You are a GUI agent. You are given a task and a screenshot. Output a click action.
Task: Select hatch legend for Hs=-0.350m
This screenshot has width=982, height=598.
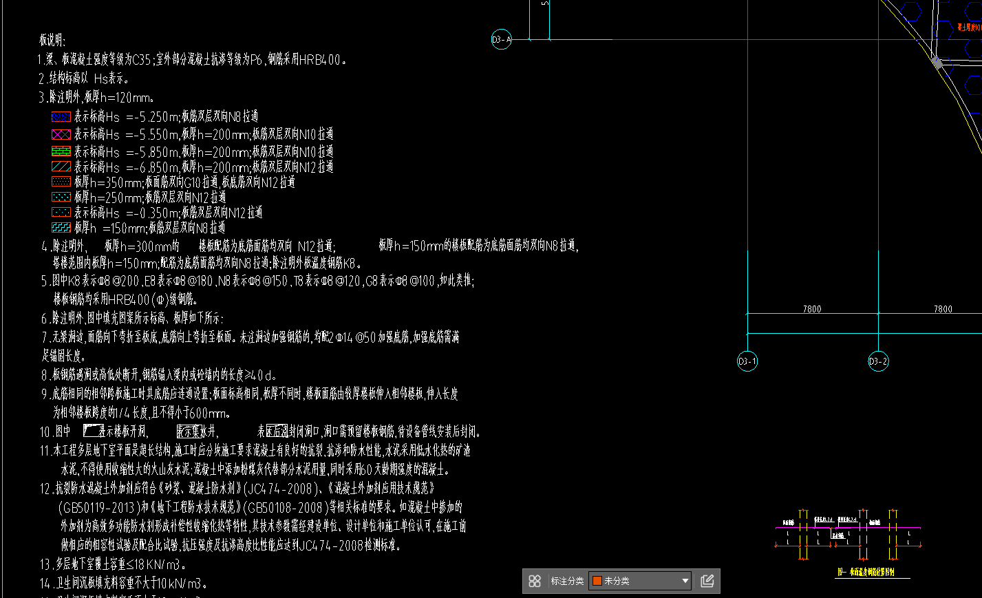pos(61,212)
